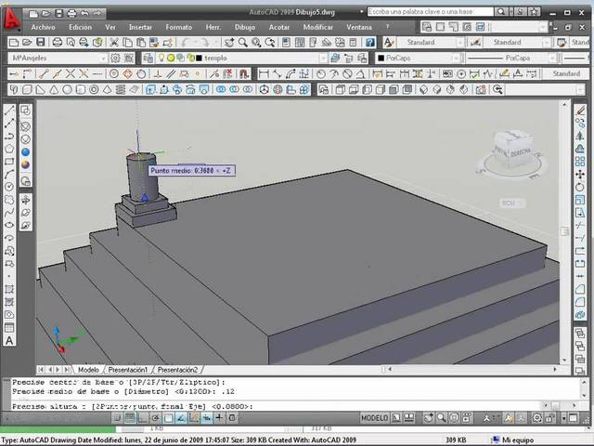
Task: Toggle Object Snap Tracking in status bar
Action: pos(182,418)
